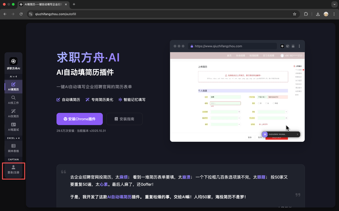Bookmark this page with the star icon
Image resolution: width=339 pixels, height=211 pixels.
tap(295, 14)
